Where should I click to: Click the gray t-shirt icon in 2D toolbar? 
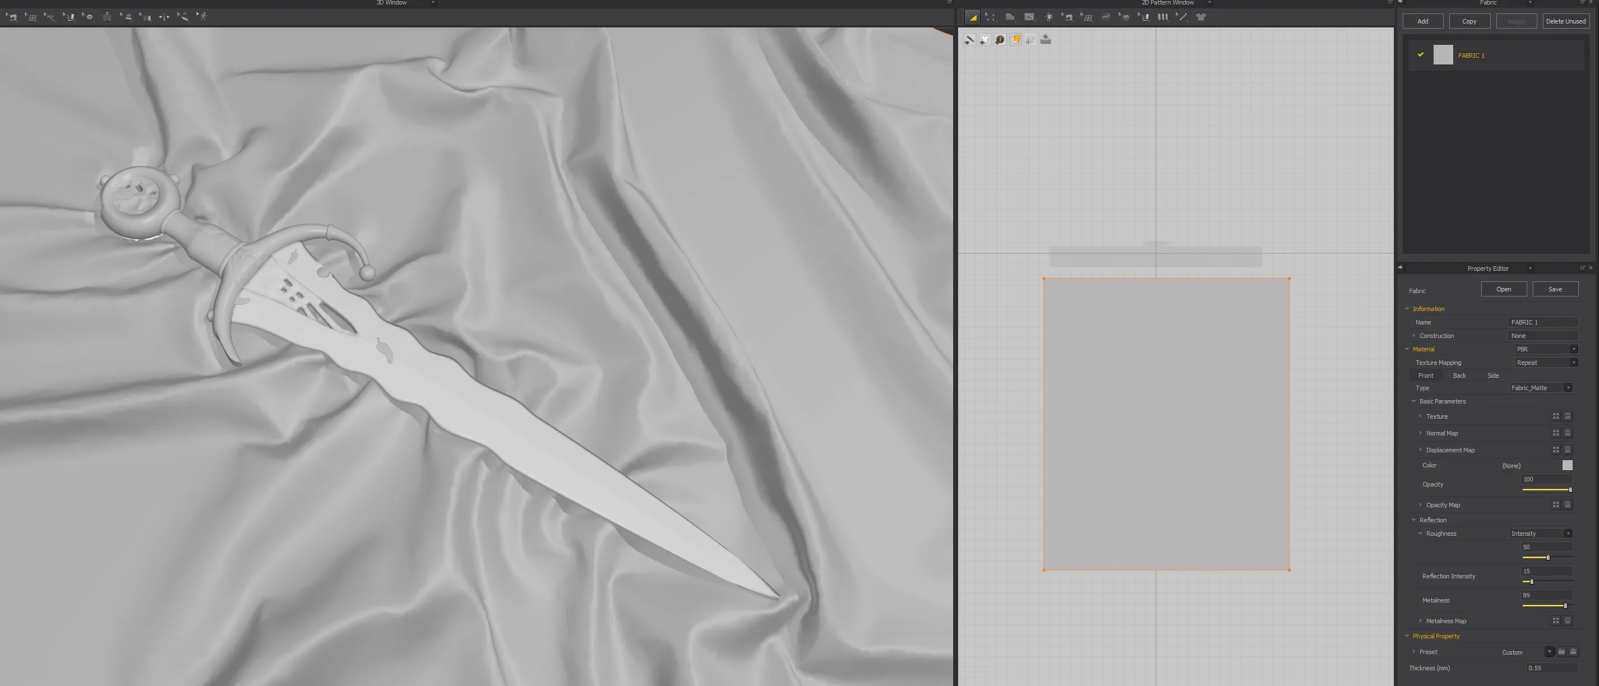coord(1201,17)
